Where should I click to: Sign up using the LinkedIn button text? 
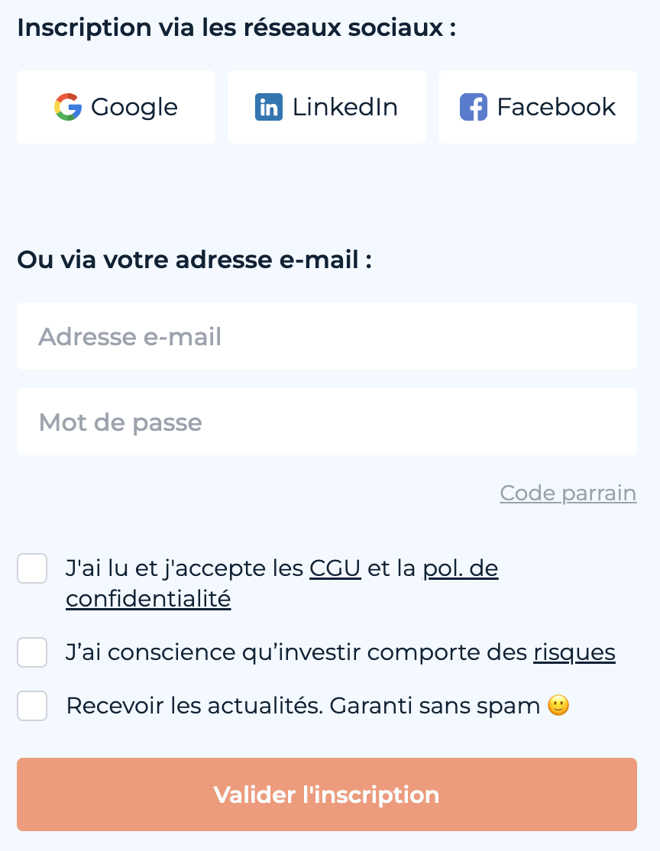click(x=345, y=107)
